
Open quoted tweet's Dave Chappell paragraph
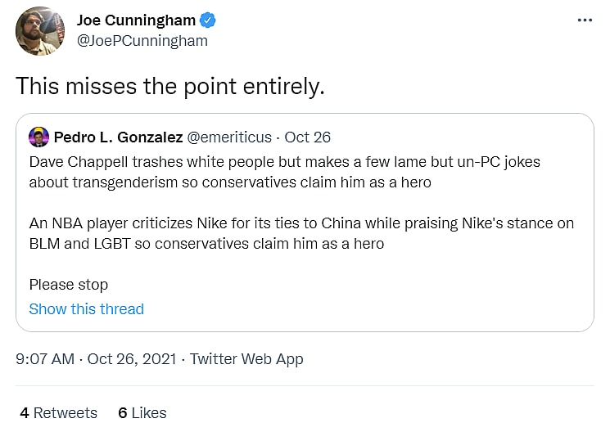click(x=284, y=172)
